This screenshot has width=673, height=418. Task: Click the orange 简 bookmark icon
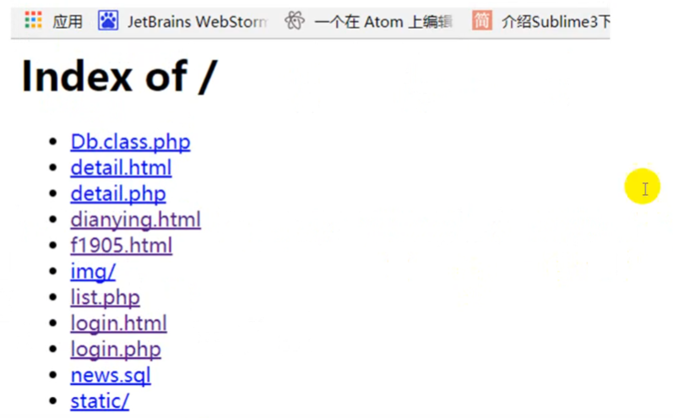point(482,20)
